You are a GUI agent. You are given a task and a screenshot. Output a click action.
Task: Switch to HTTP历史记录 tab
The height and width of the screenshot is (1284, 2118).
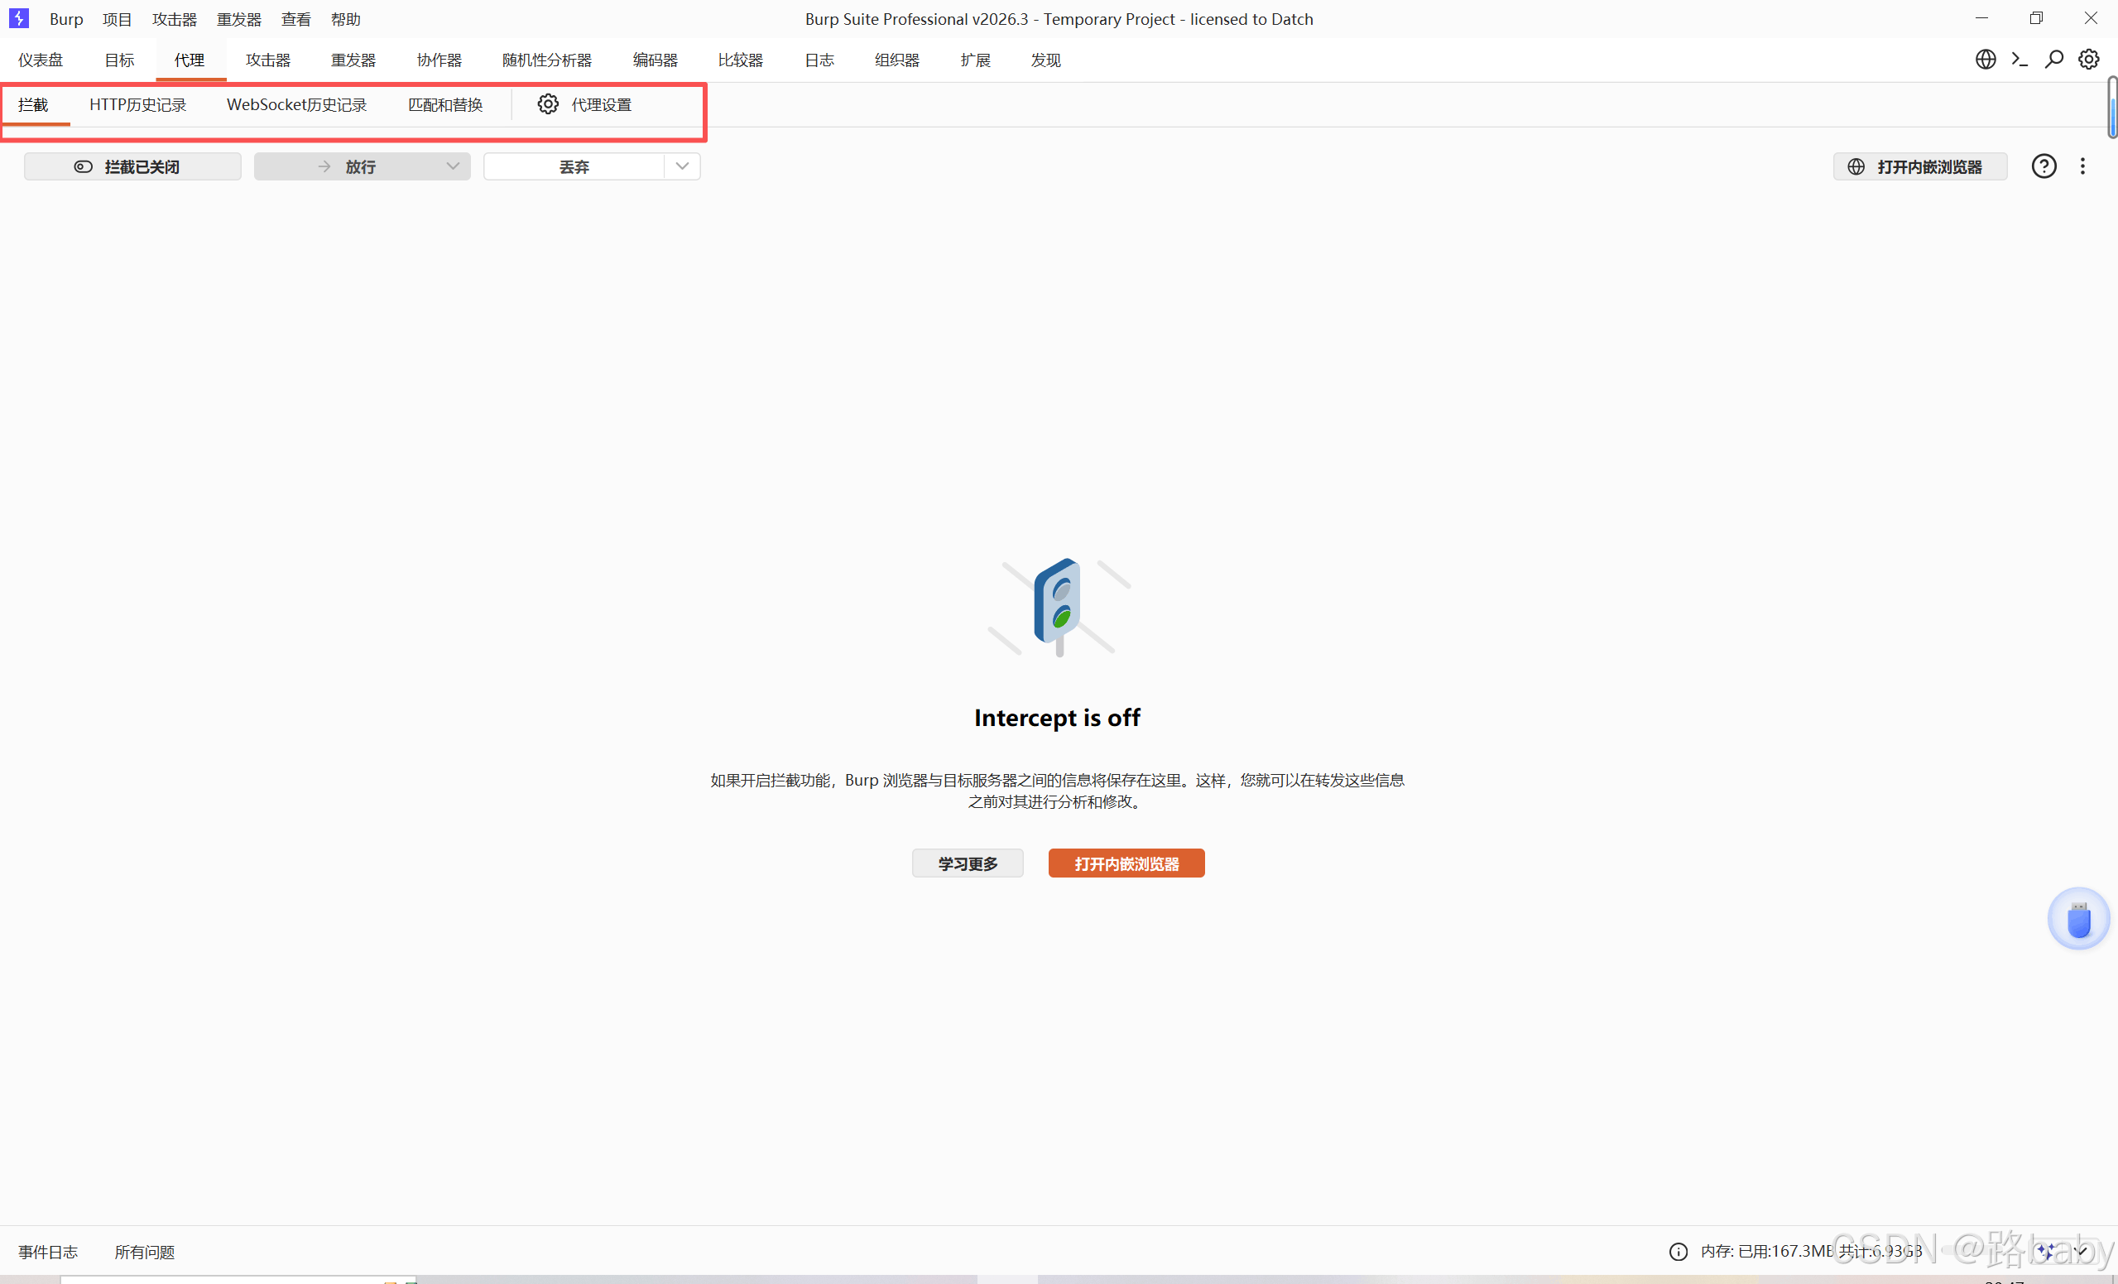click(137, 105)
